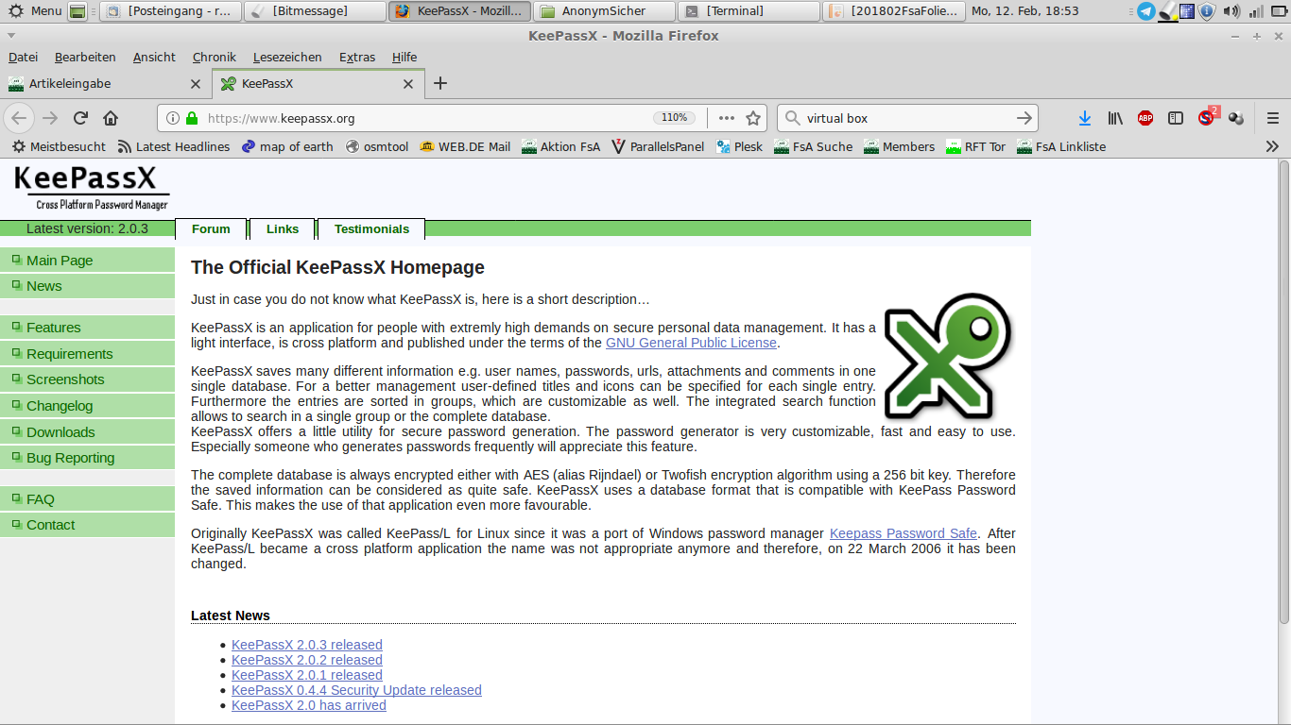Click the volume speaker tray icon
This screenshot has height=725, width=1291.
click(1231, 11)
